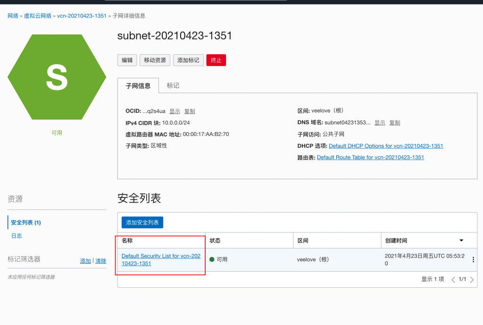The height and width of the screenshot is (325, 483).
Task: Click the 公共子网 subnet access value
Action: [333, 134]
